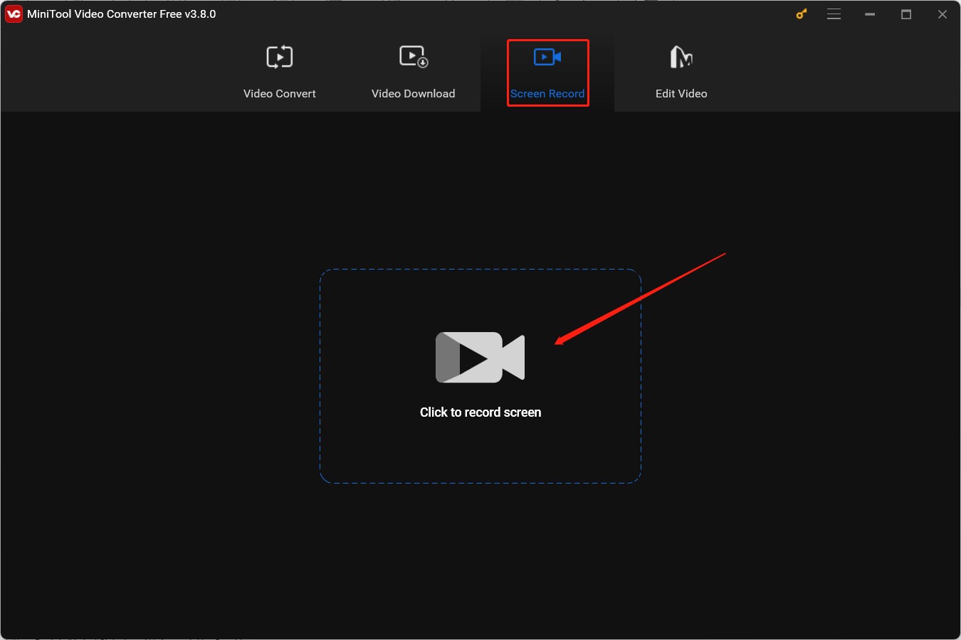This screenshot has width=961, height=640.
Task: Click the 'MiniTool Video Converter Free v3.8.0' title text
Action: (x=122, y=14)
